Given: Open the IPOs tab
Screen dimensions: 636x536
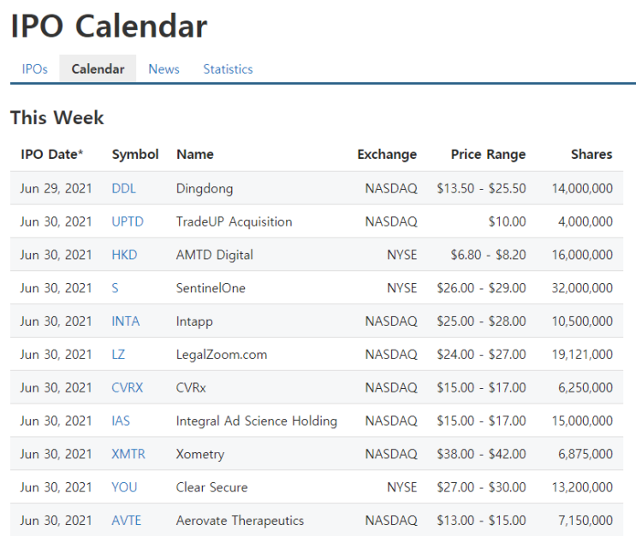Looking at the screenshot, I should click(35, 69).
